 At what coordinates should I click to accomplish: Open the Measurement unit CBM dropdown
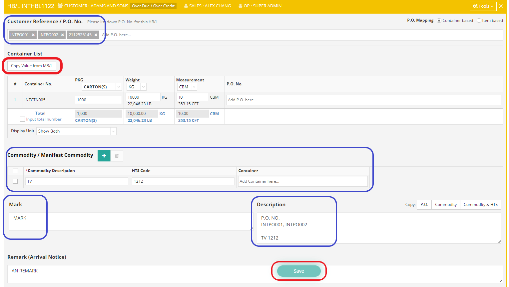(187, 87)
